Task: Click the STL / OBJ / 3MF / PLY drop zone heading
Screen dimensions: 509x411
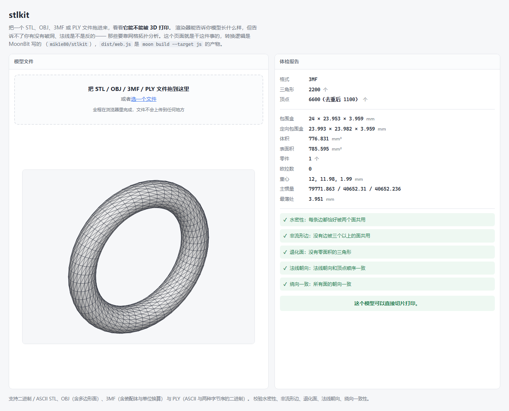Action: 139,89
